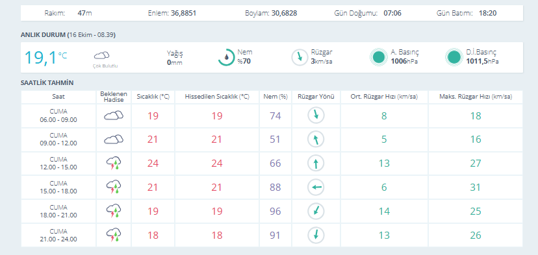Click the upward wind arrow in the 12.00 - 15.00 row

[x=316, y=164]
